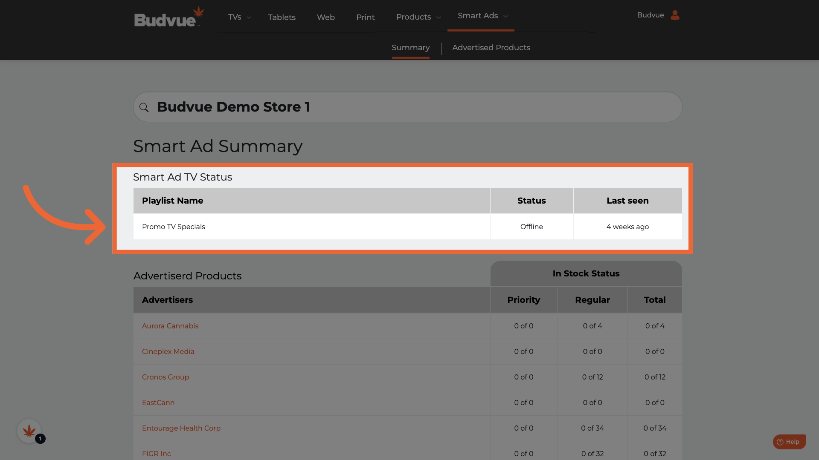This screenshot has width=819, height=460.
Task: Open the Aurora Cannabis advertiser link
Action: 170,326
